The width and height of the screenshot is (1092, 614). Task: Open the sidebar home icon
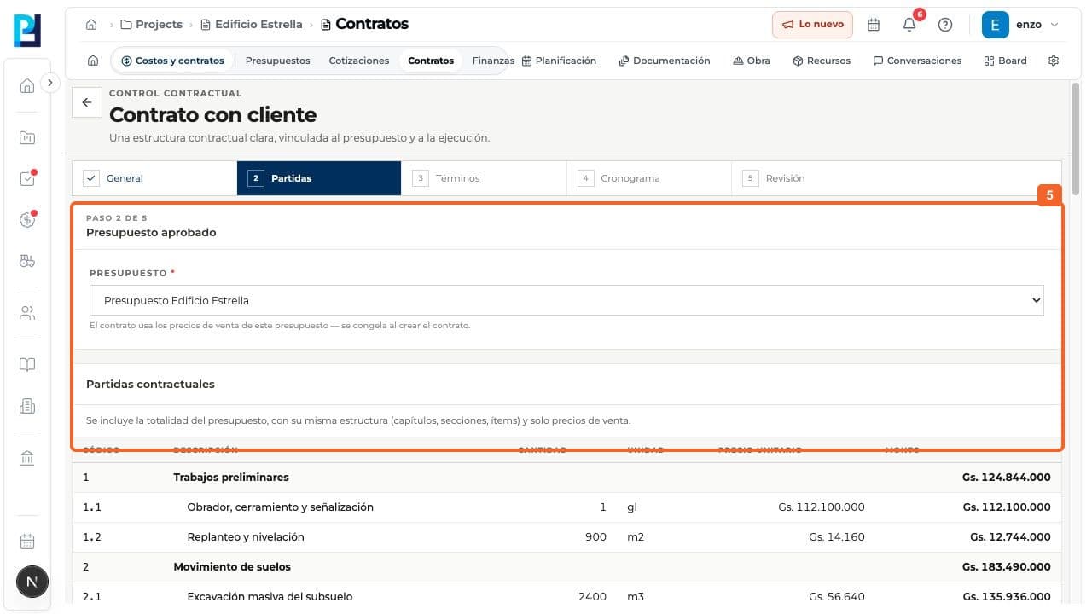click(x=27, y=85)
